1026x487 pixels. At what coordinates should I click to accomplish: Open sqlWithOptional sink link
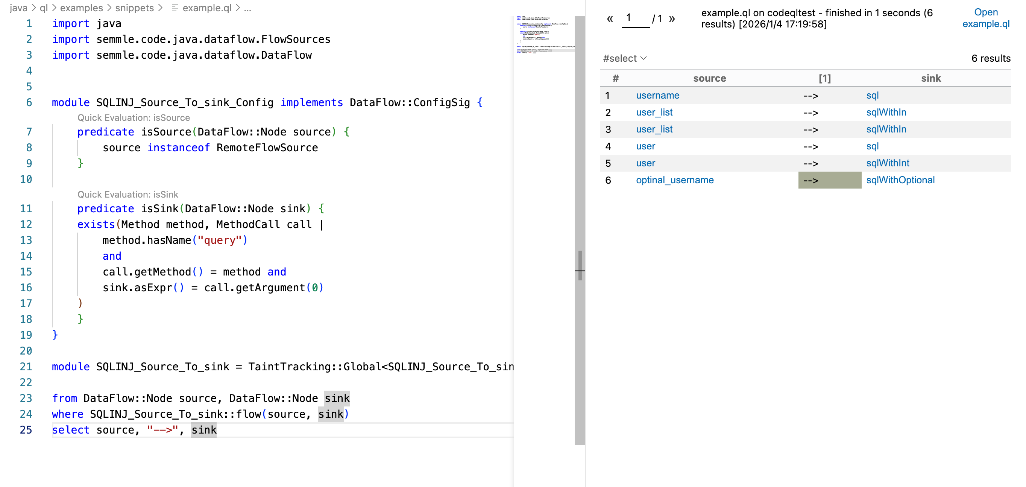point(900,180)
